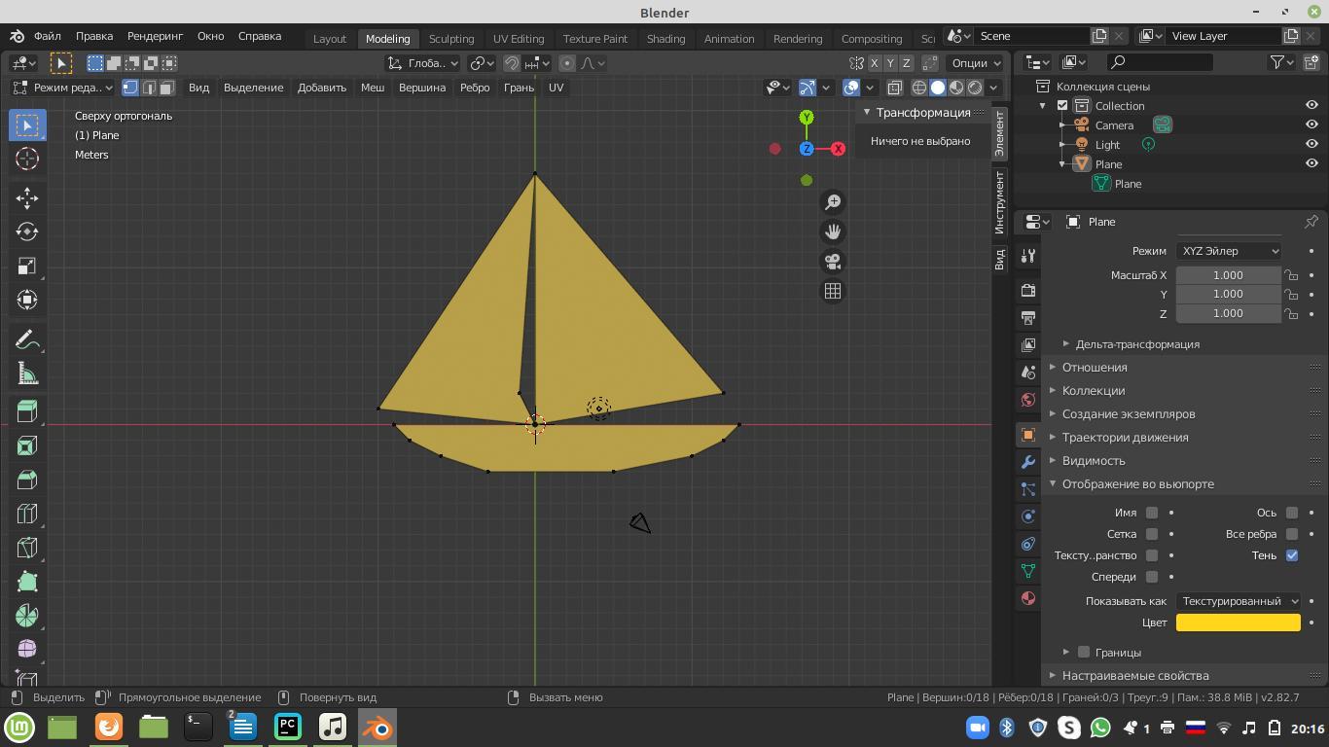This screenshot has height=747, width=1329.
Task: Open the Modifiers wrench properties tab
Action: [1028, 462]
